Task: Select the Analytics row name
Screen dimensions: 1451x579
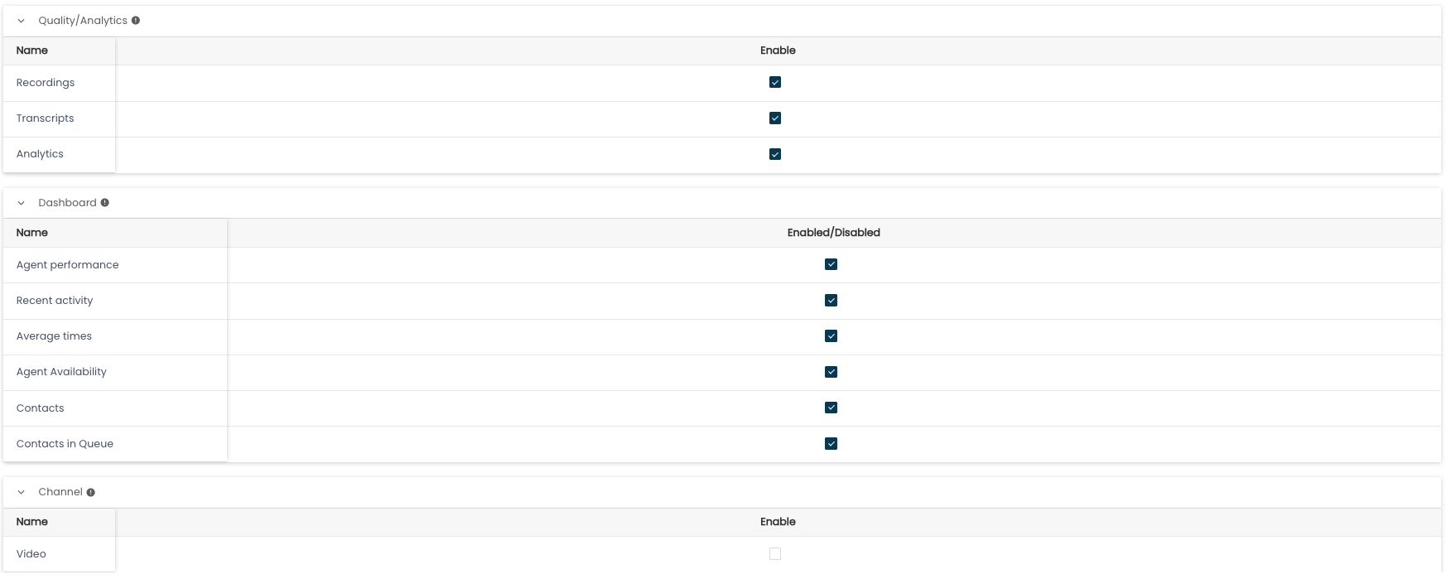Action: pos(40,154)
